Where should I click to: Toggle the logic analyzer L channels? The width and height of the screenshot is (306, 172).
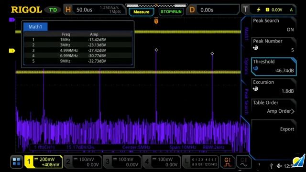[x=200, y=162]
